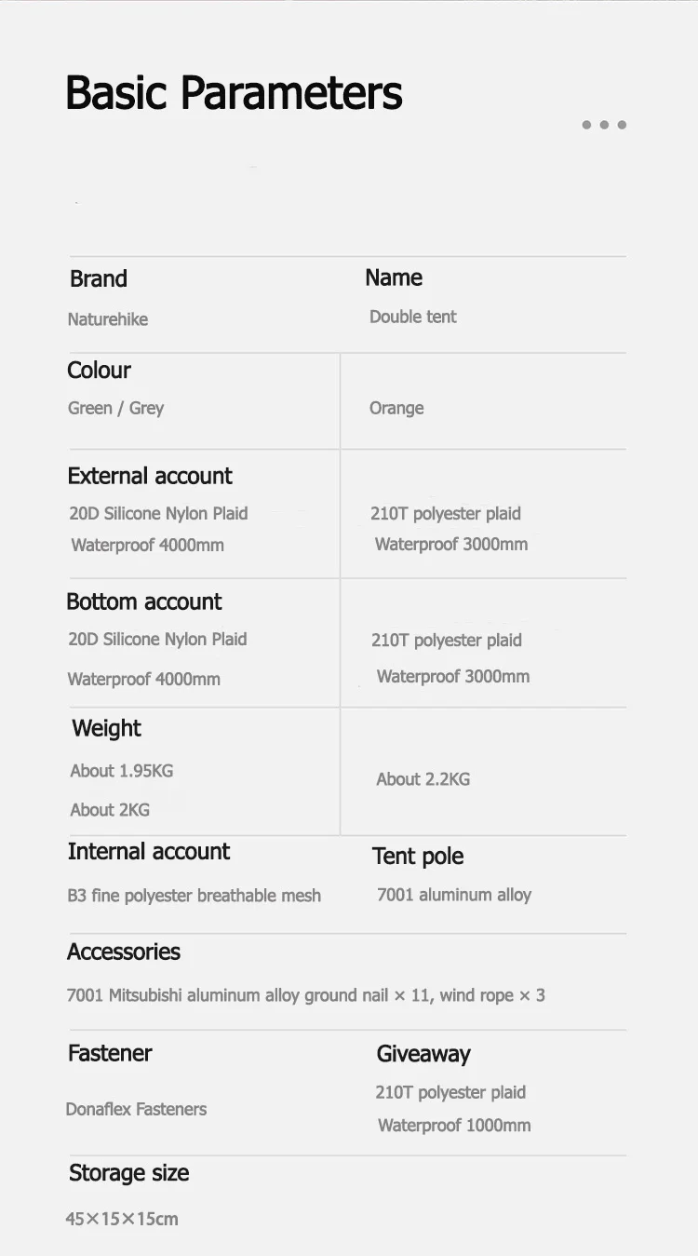Choose the Orange colour text
698x1256 pixels.
[396, 408]
